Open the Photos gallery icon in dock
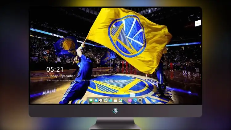Image resolution: width=231 pixels, height=130 pixels. (120, 100)
